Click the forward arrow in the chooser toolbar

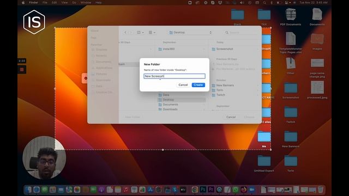pyautogui.click(x=131, y=33)
